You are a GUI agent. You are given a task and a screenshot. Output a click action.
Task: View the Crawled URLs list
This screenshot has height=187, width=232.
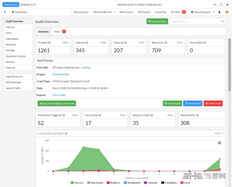65,42
